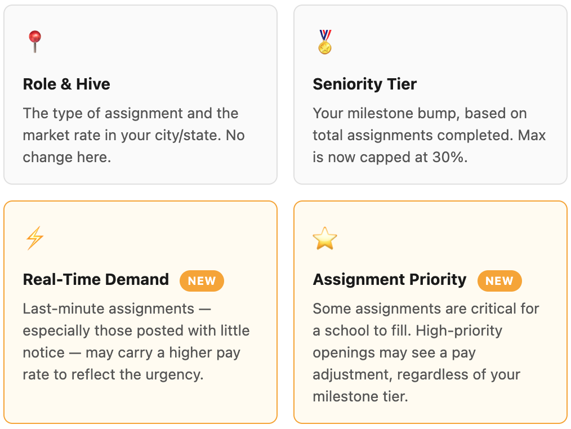Select the Role & Hive heading
Viewport: 571px width, 429px height.
[x=66, y=84]
